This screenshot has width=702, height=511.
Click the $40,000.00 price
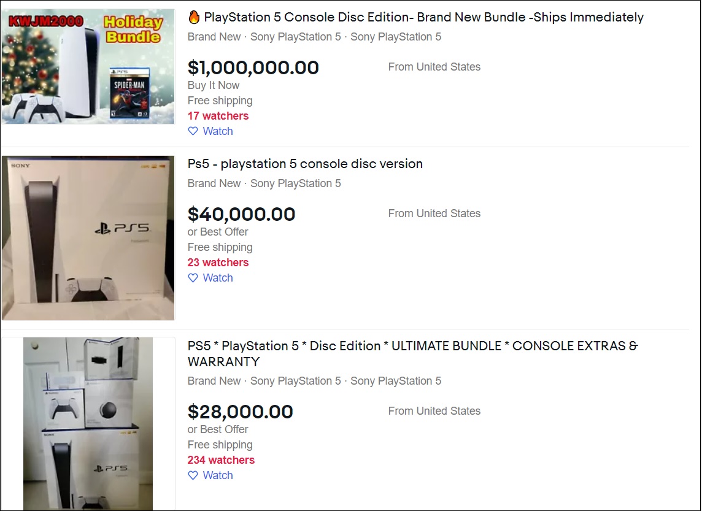(x=241, y=214)
